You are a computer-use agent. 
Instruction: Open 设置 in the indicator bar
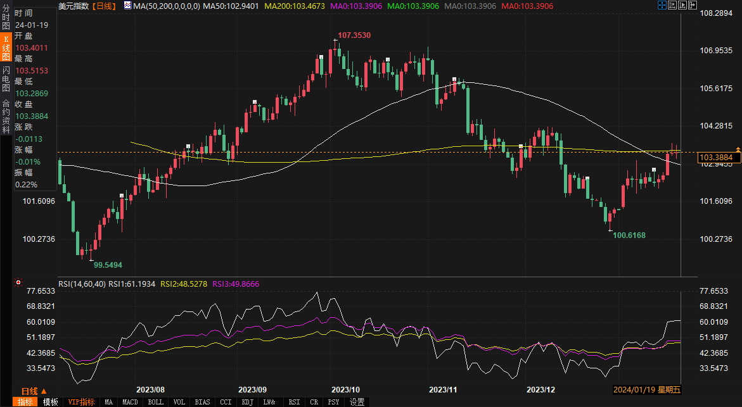[x=357, y=402]
